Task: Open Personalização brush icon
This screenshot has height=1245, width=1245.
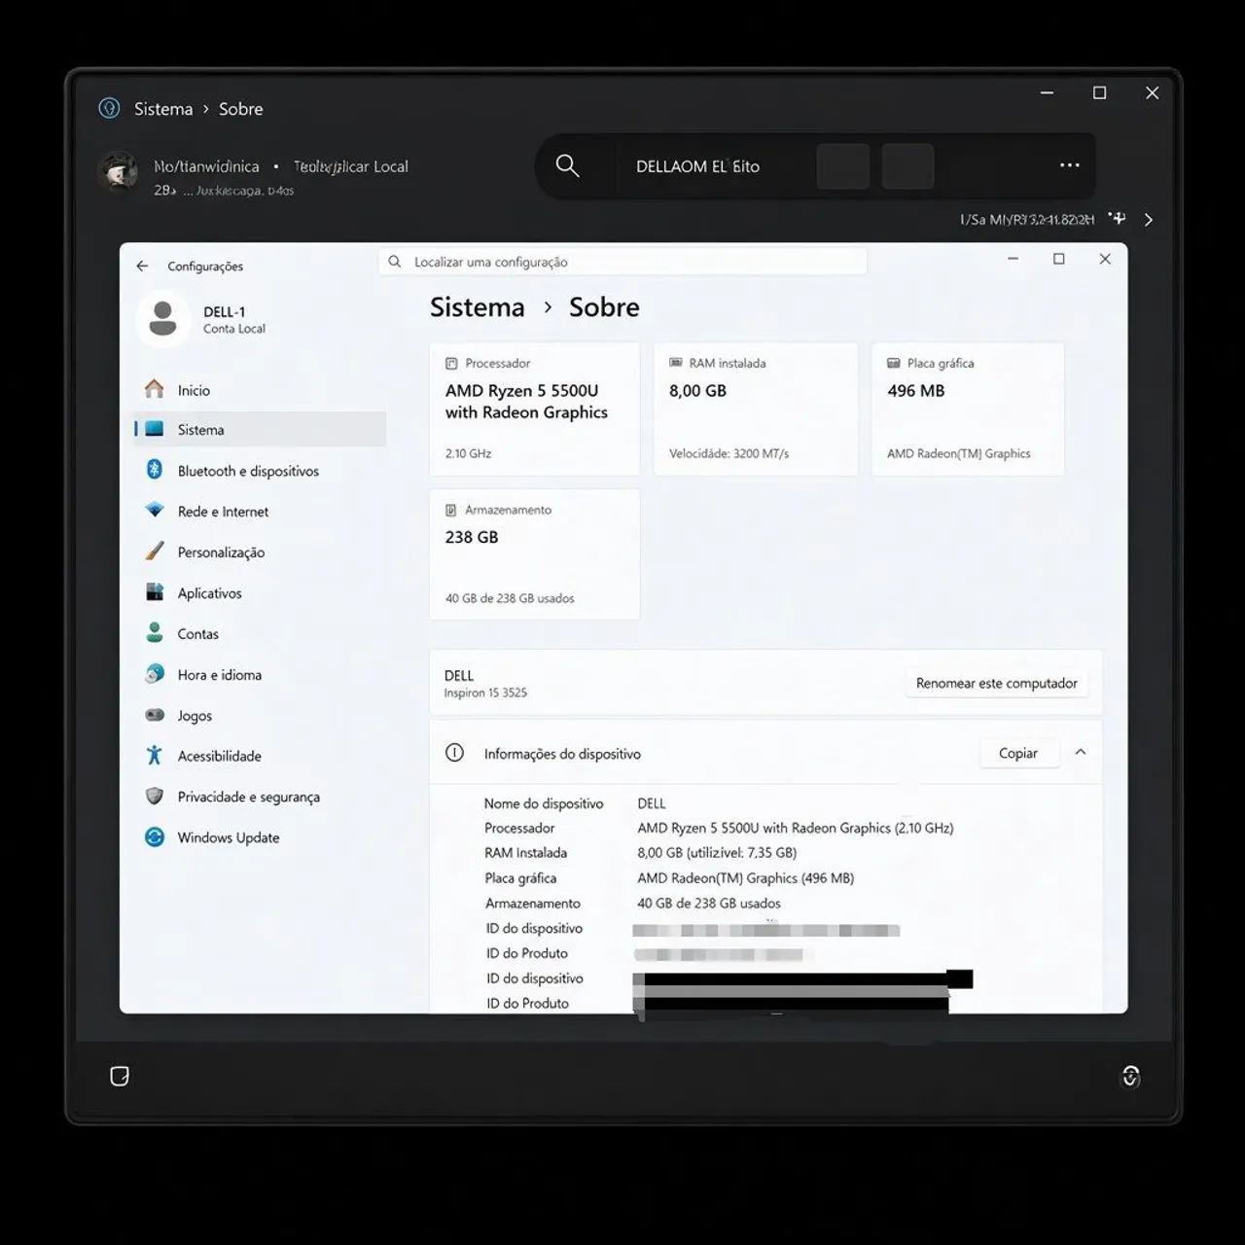Action: tap(155, 551)
